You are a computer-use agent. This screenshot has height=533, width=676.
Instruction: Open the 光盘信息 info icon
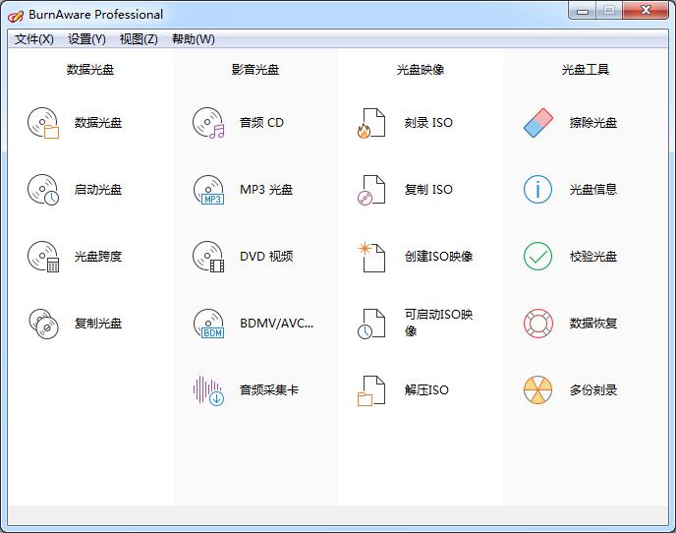click(537, 190)
